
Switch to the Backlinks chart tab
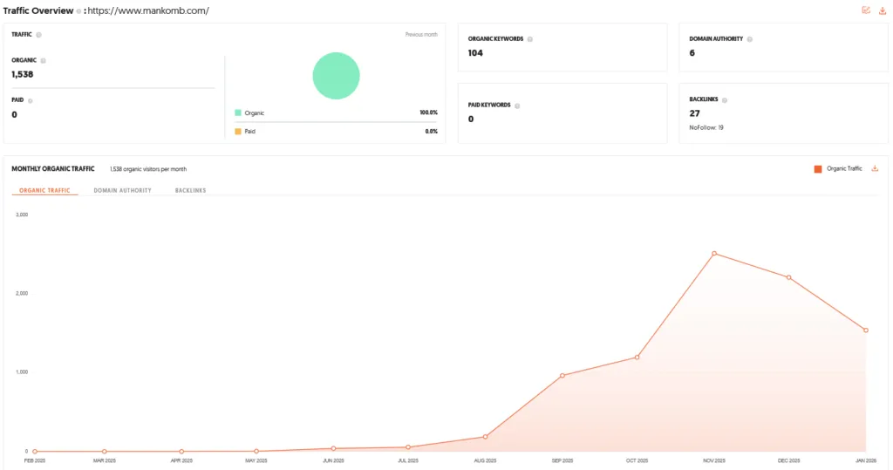[x=190, y=190]
